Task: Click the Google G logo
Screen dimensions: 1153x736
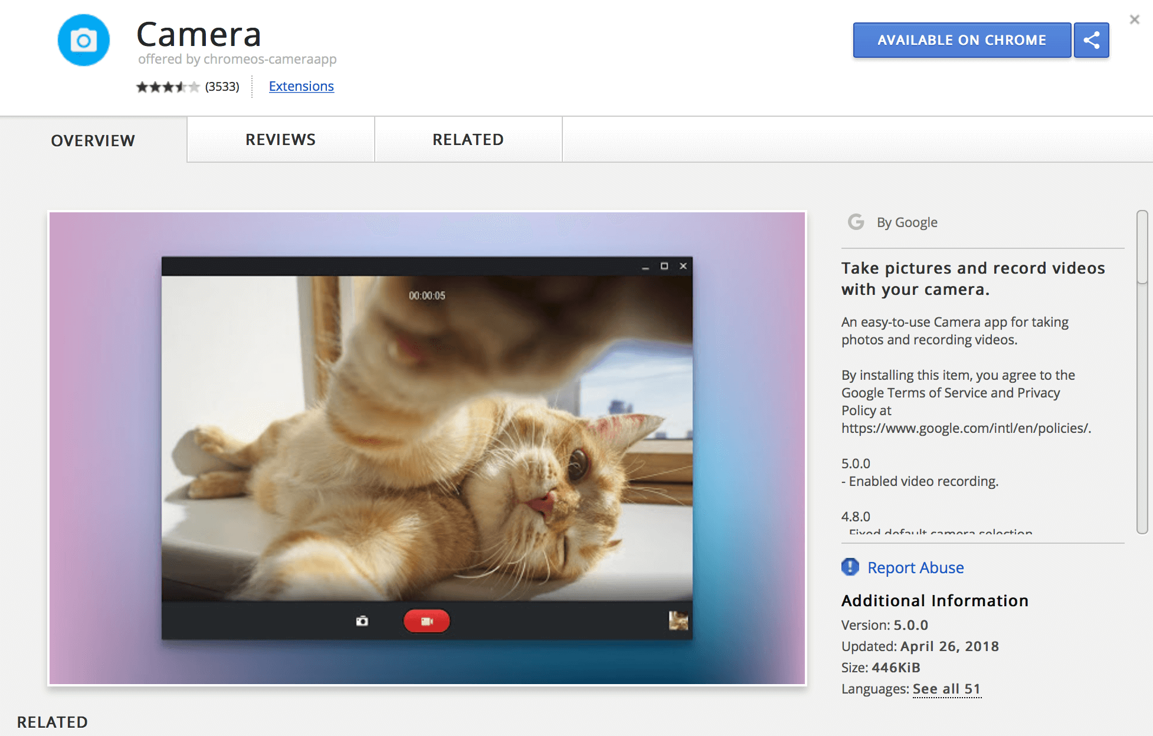Action: coord(856,222)
